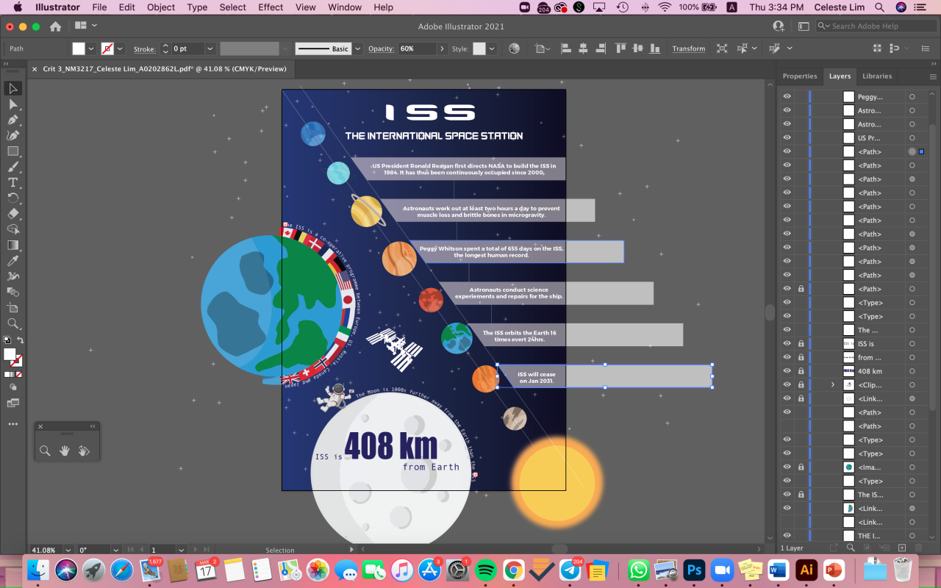Unlock the ISS is layer item

[x=801, y=343]
